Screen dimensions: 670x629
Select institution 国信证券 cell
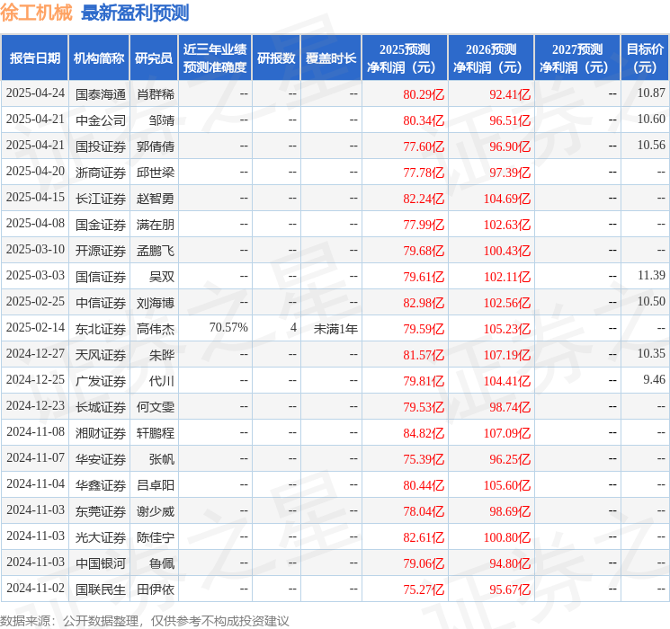101,277
